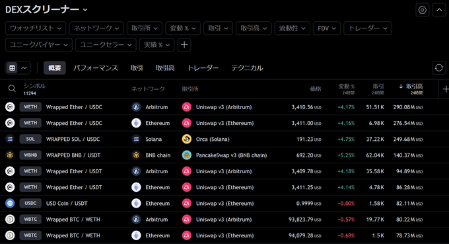Refresh the screener data with the circular arrows icon
449x244 pixels.
point(438,68)
